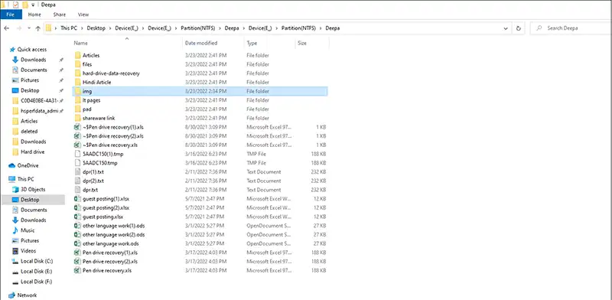Open the Share ribbon tab
Screen dimensions: 612x300
pyautogui.click(x=60, y=15)
